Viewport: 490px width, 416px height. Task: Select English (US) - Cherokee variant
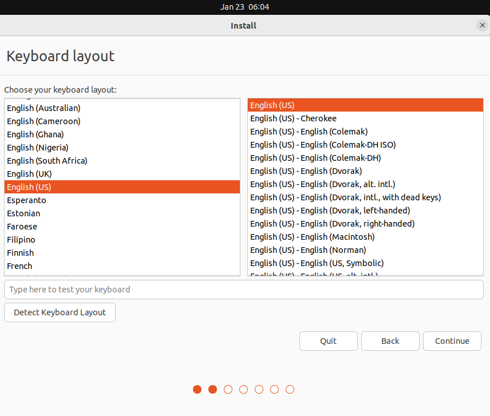pos(293,118)
